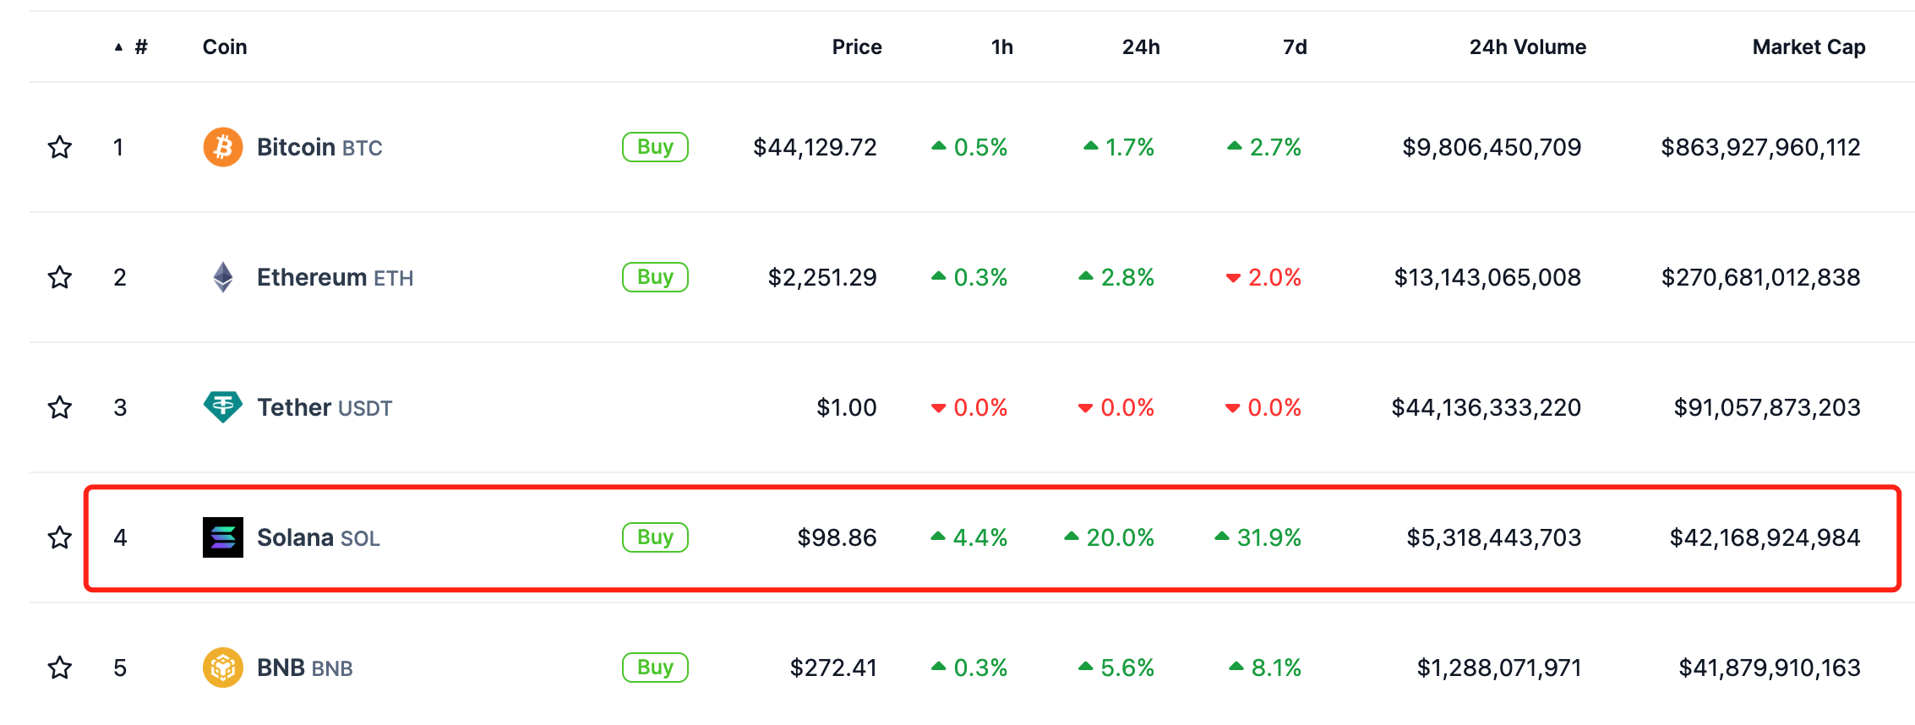
Task: Toggle the BNB favorite star
Action: click(x=59, y=668)
